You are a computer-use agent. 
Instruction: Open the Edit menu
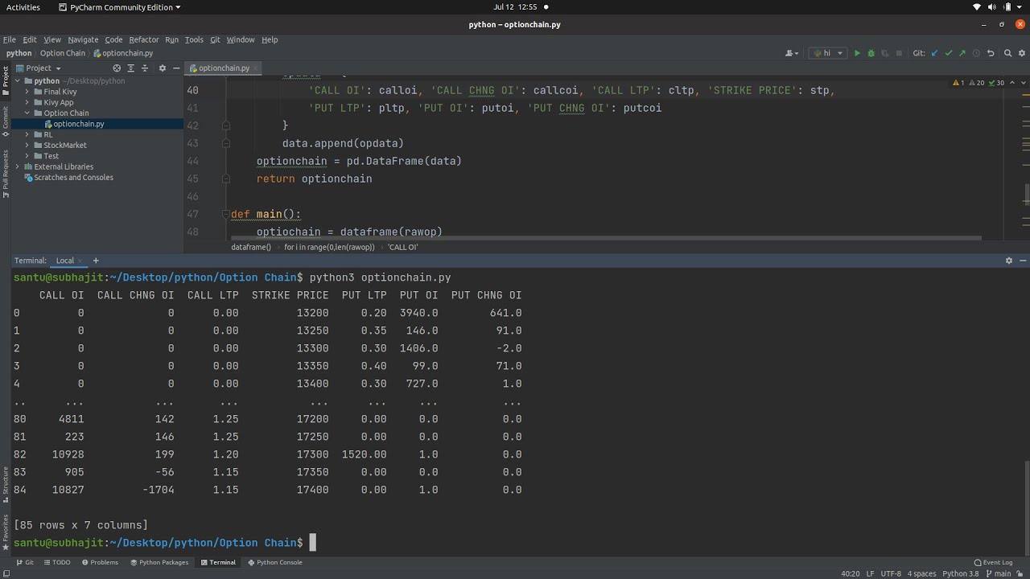click(30, 39)
